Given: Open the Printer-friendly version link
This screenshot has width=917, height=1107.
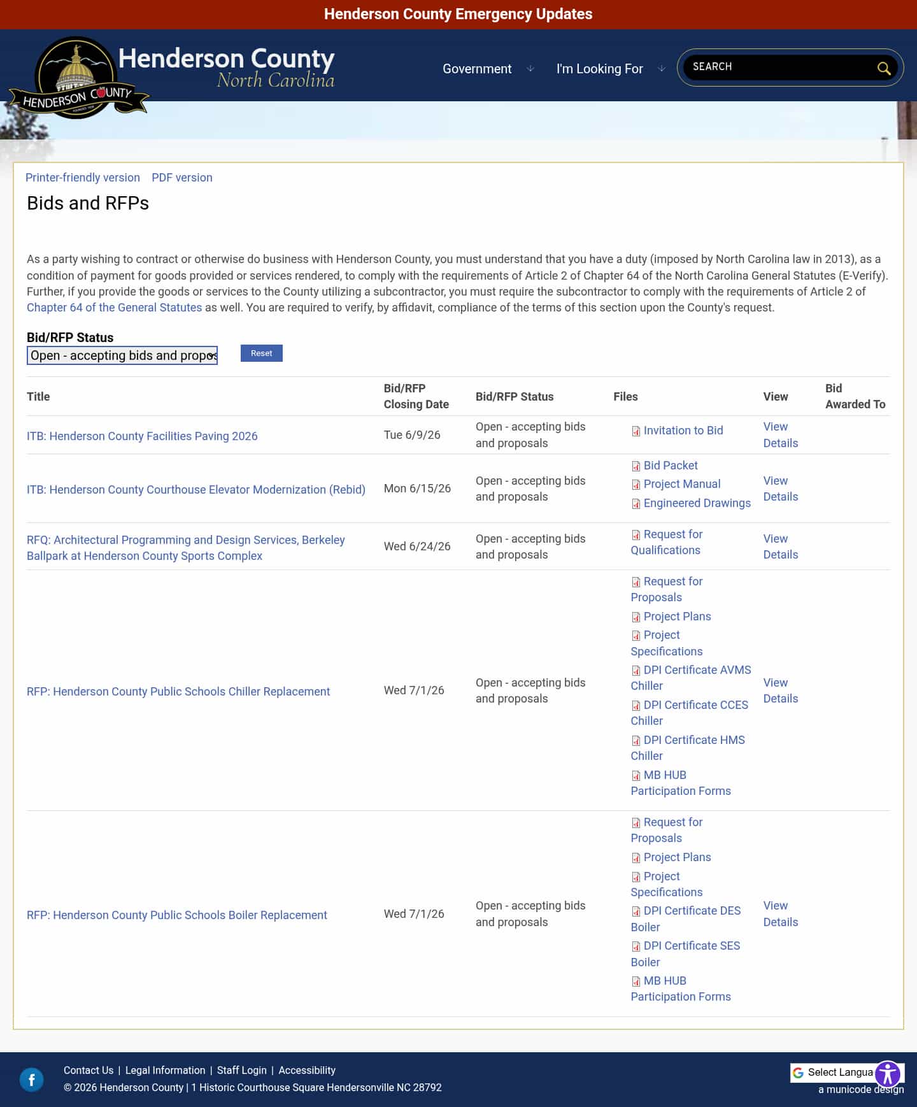Looking at the screenshot, I should pos(83,178).
